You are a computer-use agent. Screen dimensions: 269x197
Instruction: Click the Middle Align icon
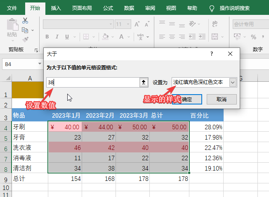pos(172,24)
